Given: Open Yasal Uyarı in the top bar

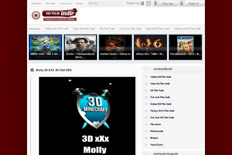Looking at the screenshot, I should [x=66, y=3].
